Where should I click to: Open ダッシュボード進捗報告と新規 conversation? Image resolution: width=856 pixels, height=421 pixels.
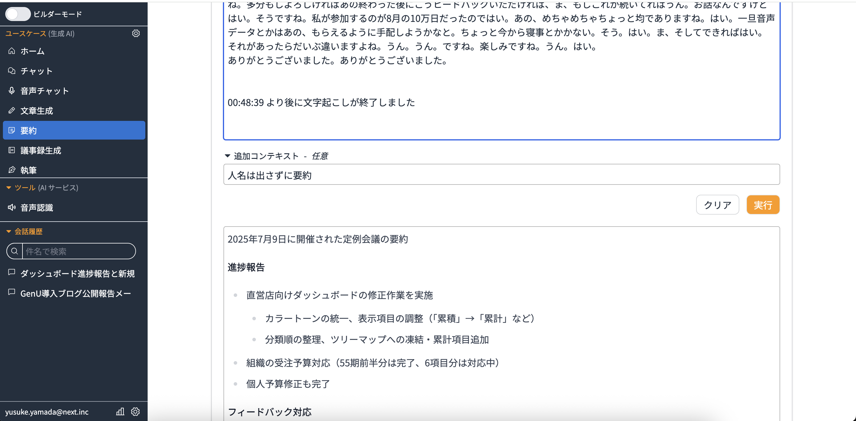77,273
